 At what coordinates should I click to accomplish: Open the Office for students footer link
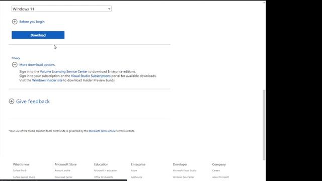click(103, 177)
